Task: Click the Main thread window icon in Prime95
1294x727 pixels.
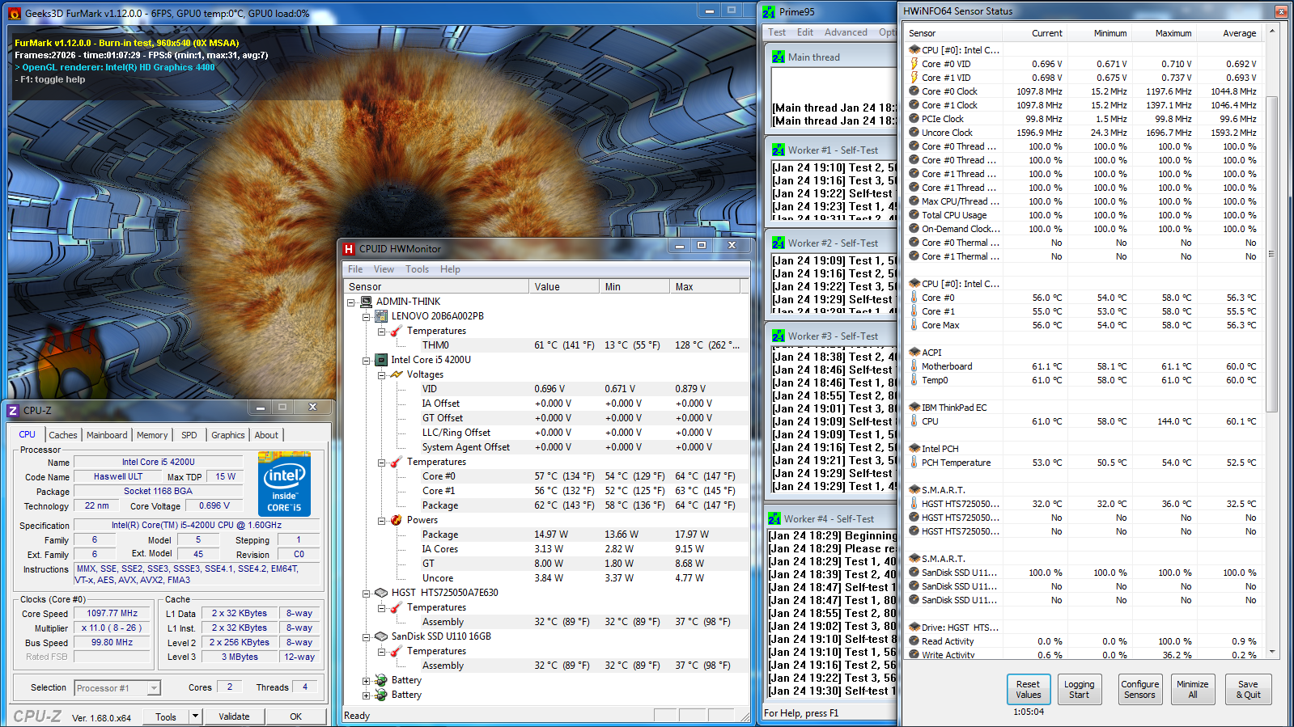Action: [x=779, y=57]
